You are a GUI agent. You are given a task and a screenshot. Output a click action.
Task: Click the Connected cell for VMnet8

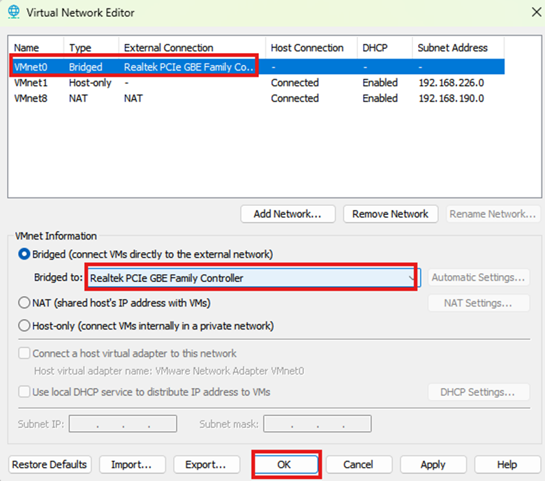294,98
